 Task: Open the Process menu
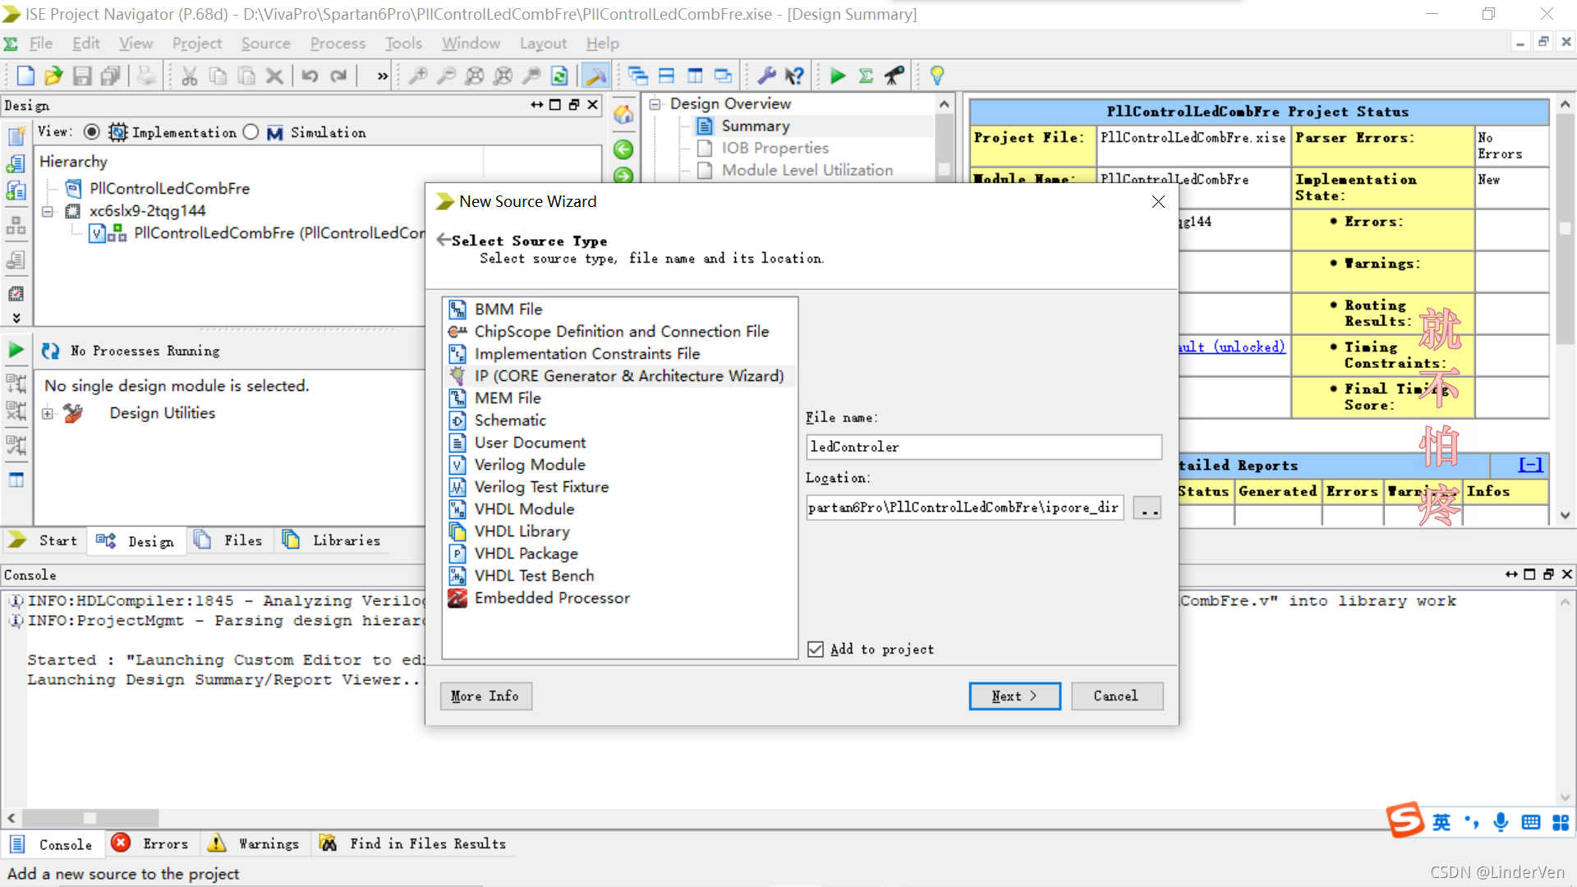click(x=337, y=44)
